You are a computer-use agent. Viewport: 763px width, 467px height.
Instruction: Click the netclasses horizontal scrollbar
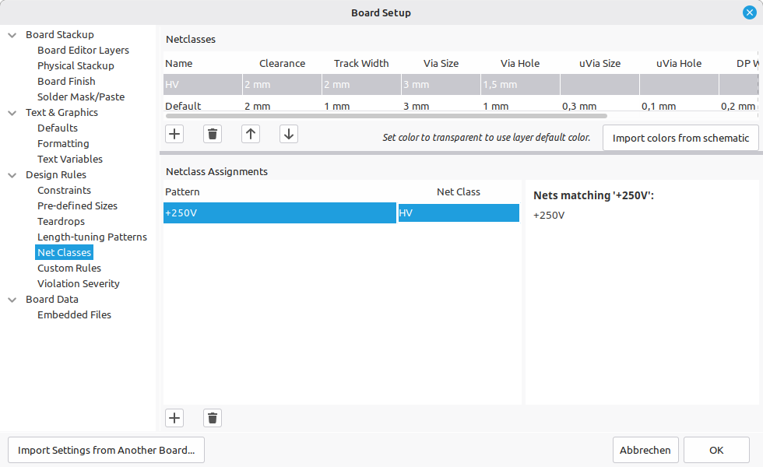[386, 116]
